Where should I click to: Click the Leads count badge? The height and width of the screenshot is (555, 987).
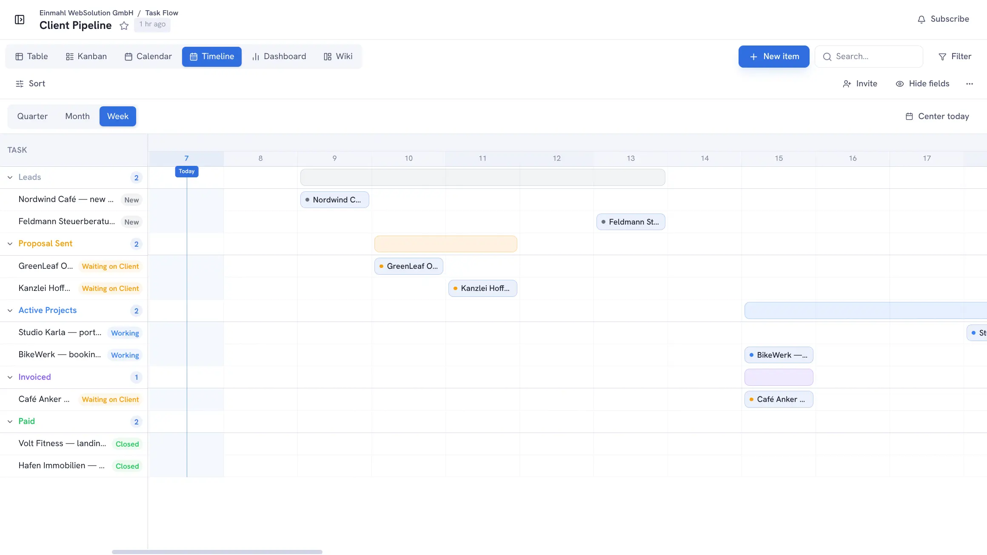tap(136, 178)
